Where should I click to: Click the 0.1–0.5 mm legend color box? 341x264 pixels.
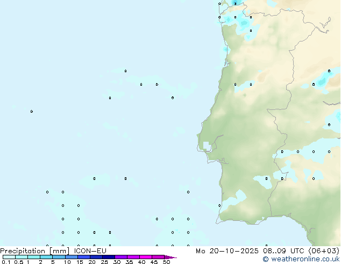(x=9, y=257)
